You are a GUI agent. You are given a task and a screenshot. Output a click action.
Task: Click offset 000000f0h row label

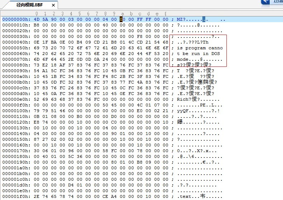(16, 105)
